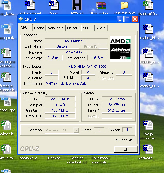Select the Elisa_maino WinRAR archive icon
This screenshot has width=164, height=173.
click(x=101, y=5)
